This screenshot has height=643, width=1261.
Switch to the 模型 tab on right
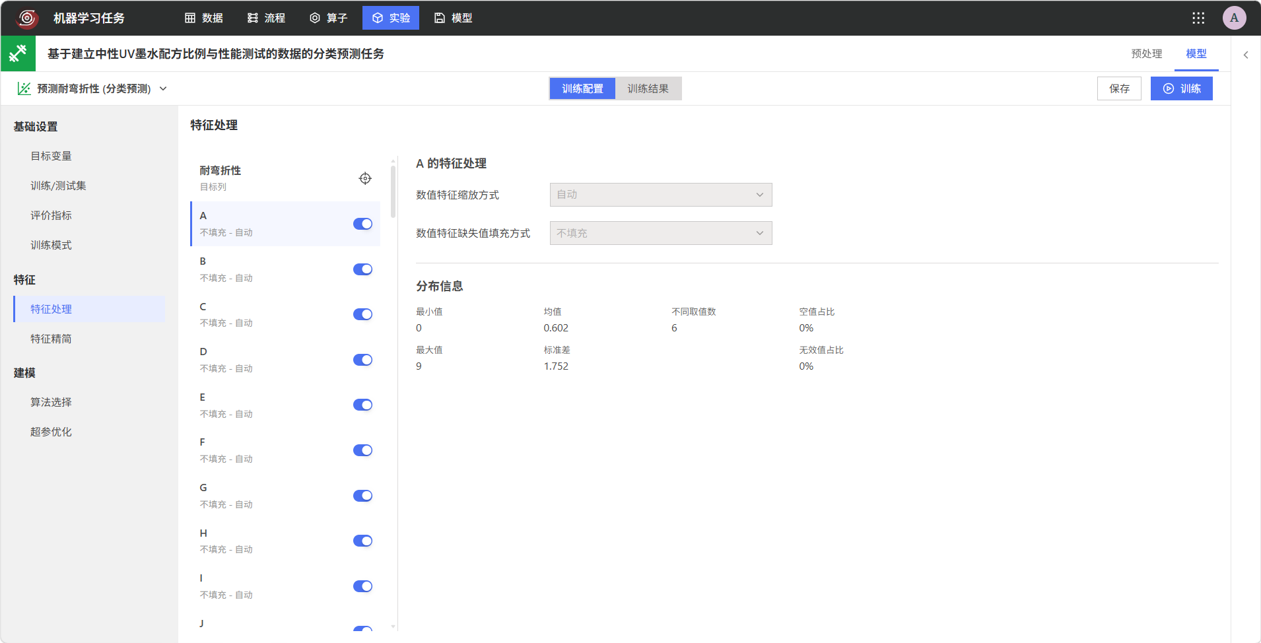tap(1196, 53)
